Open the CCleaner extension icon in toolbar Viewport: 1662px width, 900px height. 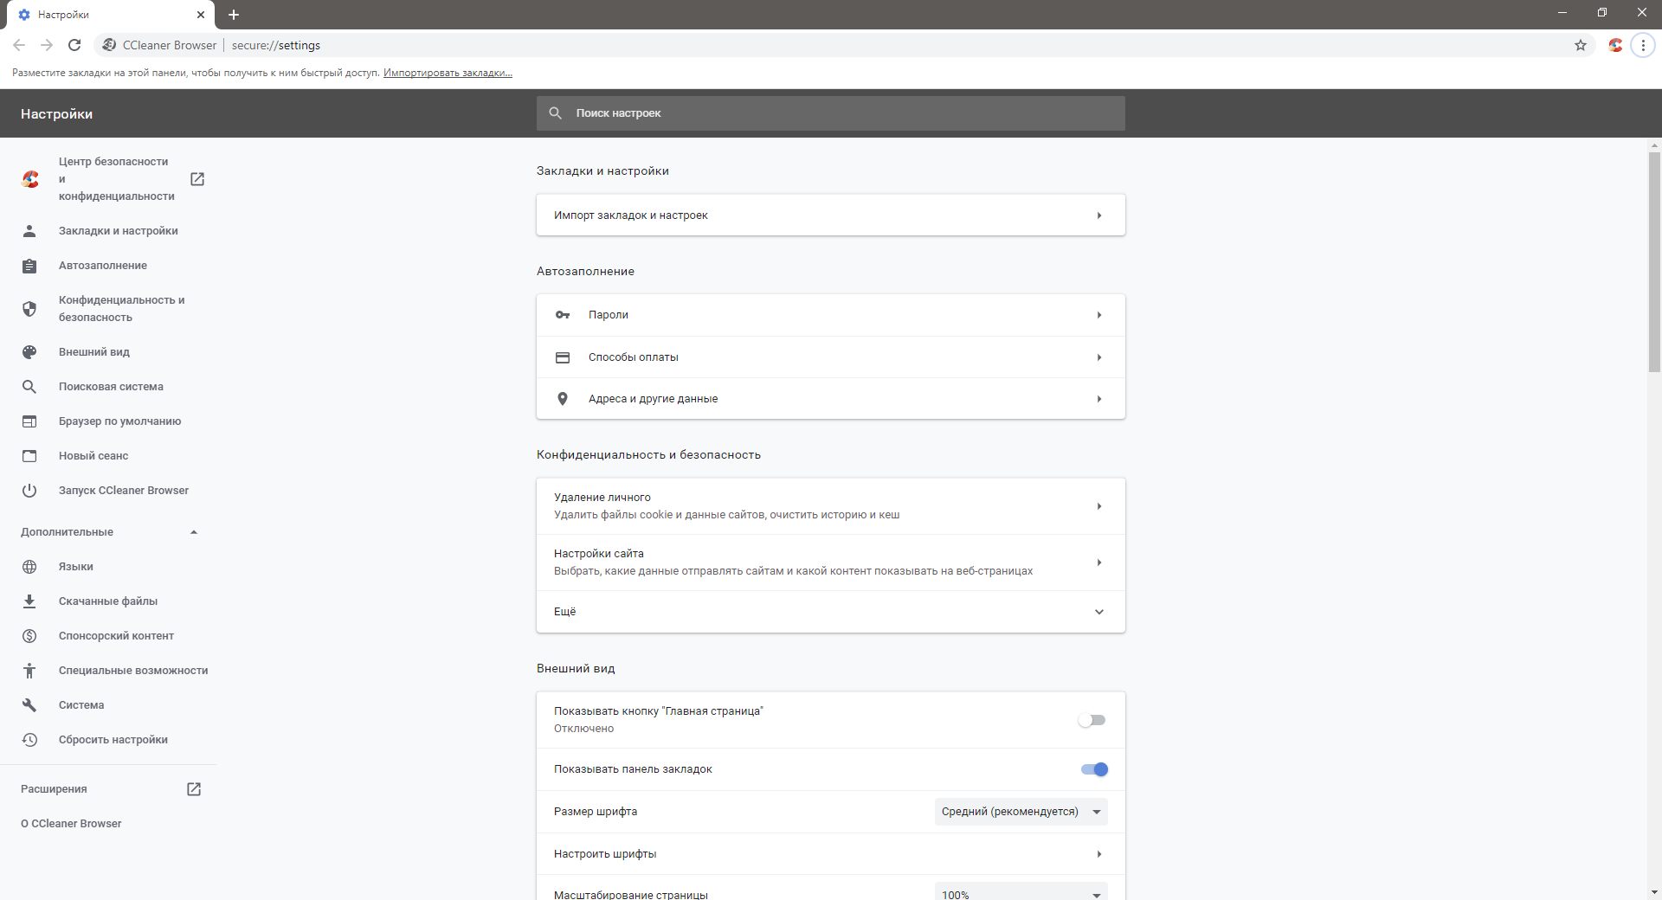coord(1615,45)
